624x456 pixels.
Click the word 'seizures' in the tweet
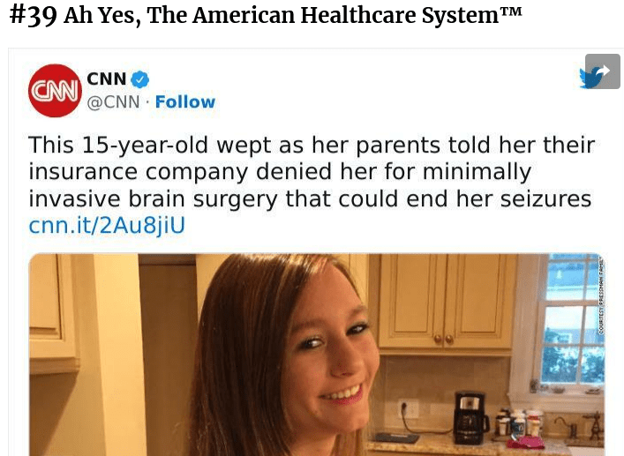coord(545,198)
